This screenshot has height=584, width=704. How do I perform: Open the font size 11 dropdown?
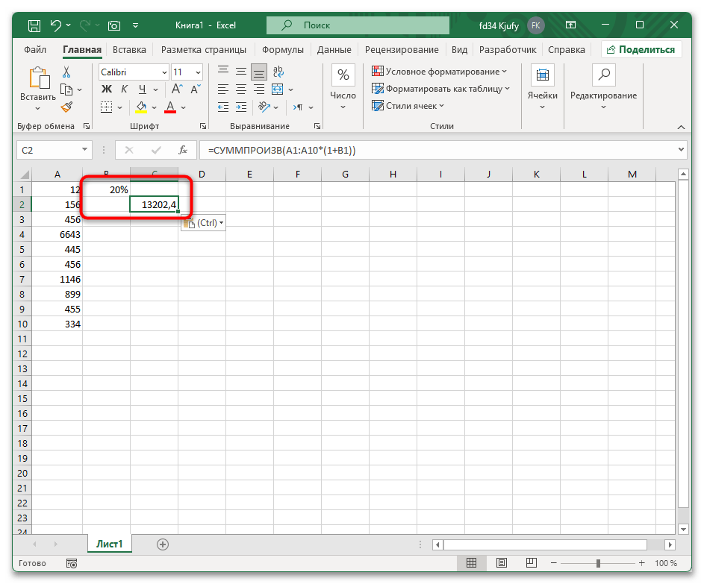pyautogui.click(x=198, y=72)
